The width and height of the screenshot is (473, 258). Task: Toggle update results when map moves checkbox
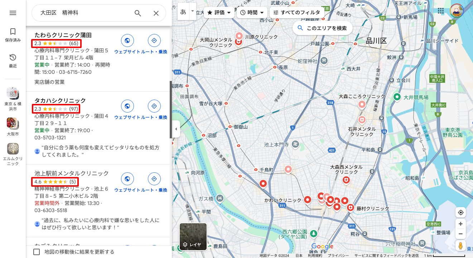point(37,252)
